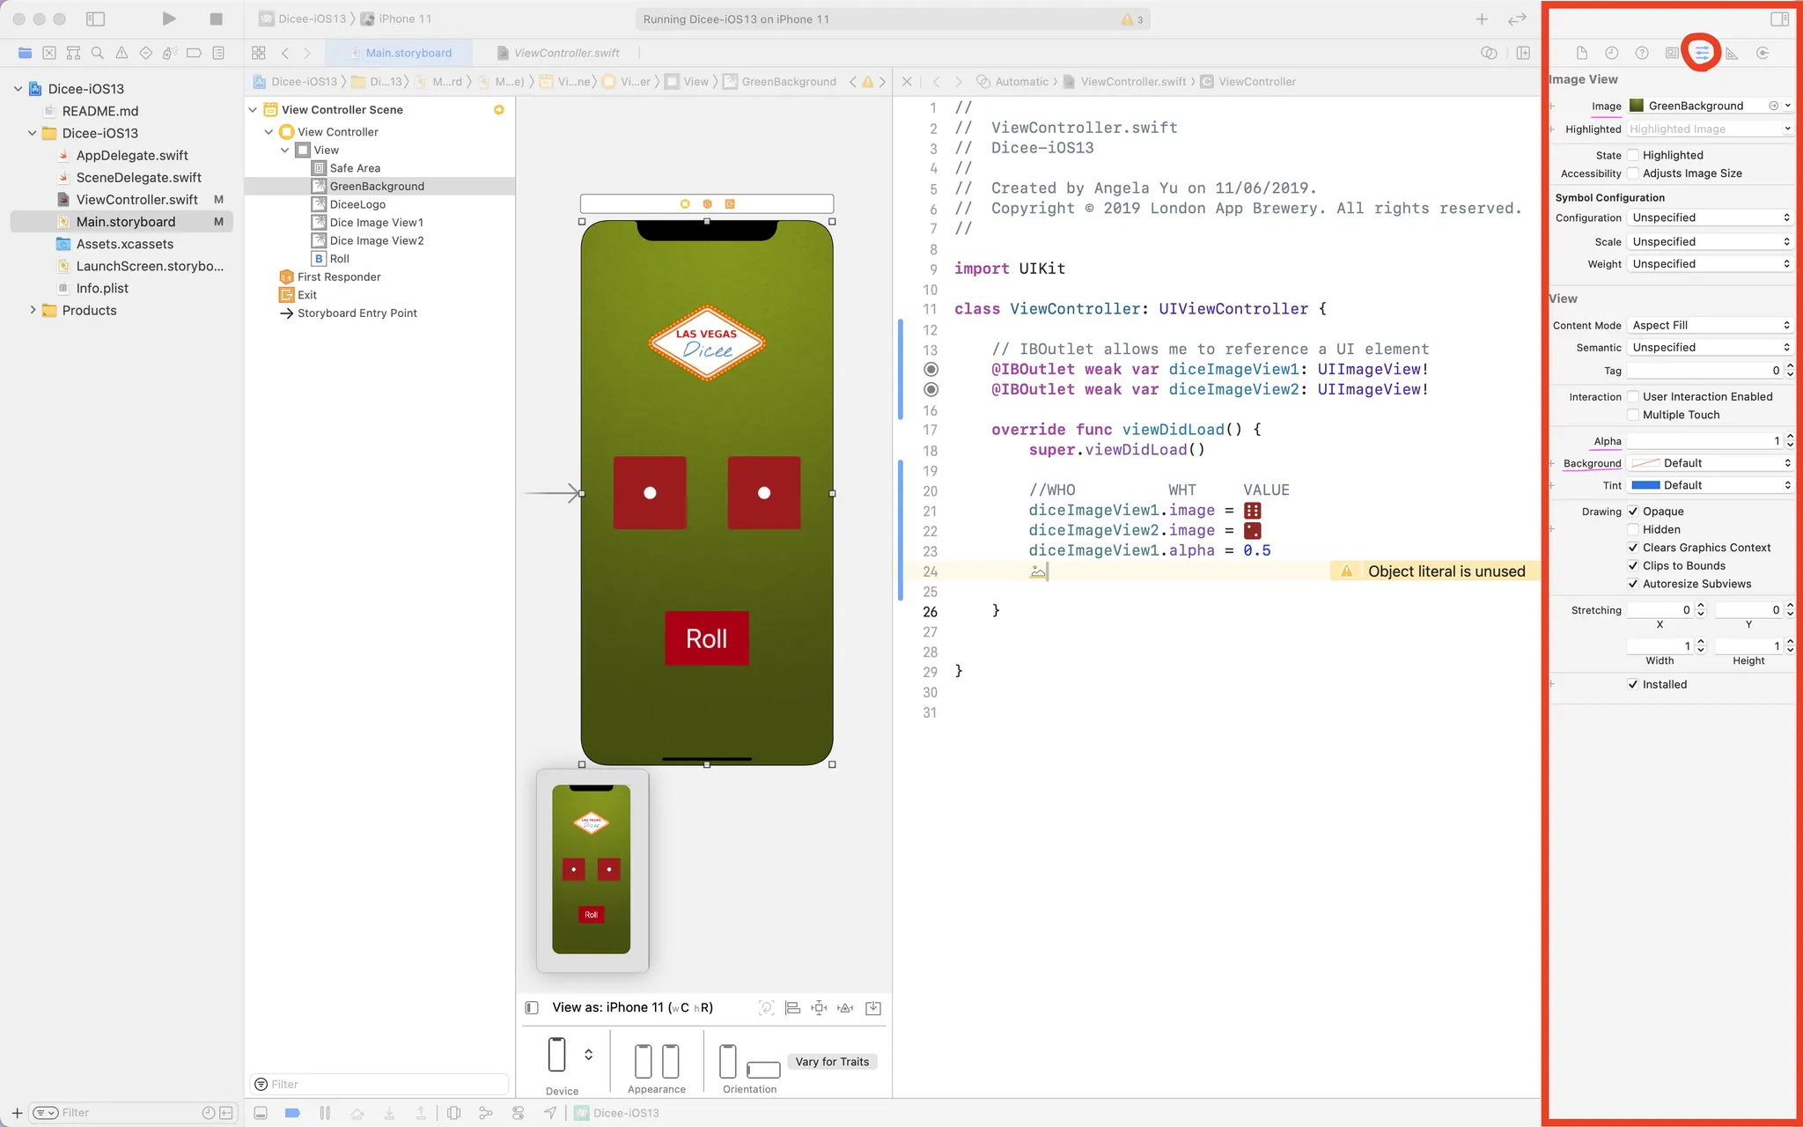Enable User Interaction Enabled checkbox
Screen dimensions: 1803x1127
tap(1633, 397)
